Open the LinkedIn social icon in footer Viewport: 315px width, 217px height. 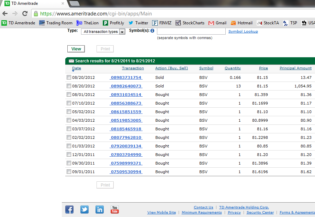[x=99, y=209]
